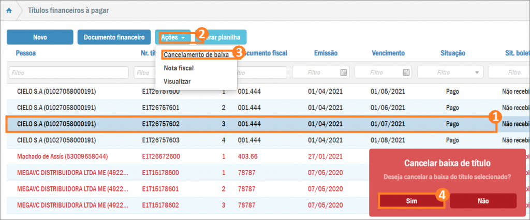530x220 pixels.
Task: Sort by the Pessoa column header
Action: pyautogui.click(x=26, y=53)
